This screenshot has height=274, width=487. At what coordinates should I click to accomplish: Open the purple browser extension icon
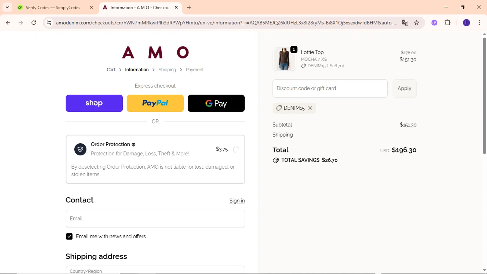(434, 23)
